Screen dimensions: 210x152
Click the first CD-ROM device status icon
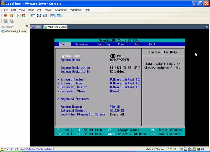tap(185, 149)
